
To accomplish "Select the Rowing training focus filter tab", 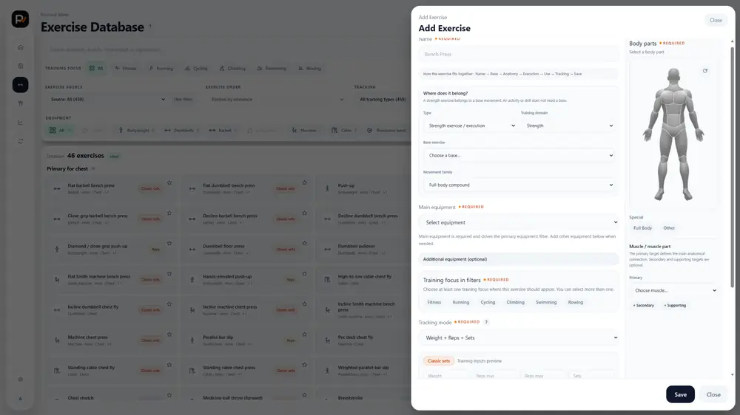I will [x=309, y=68].
